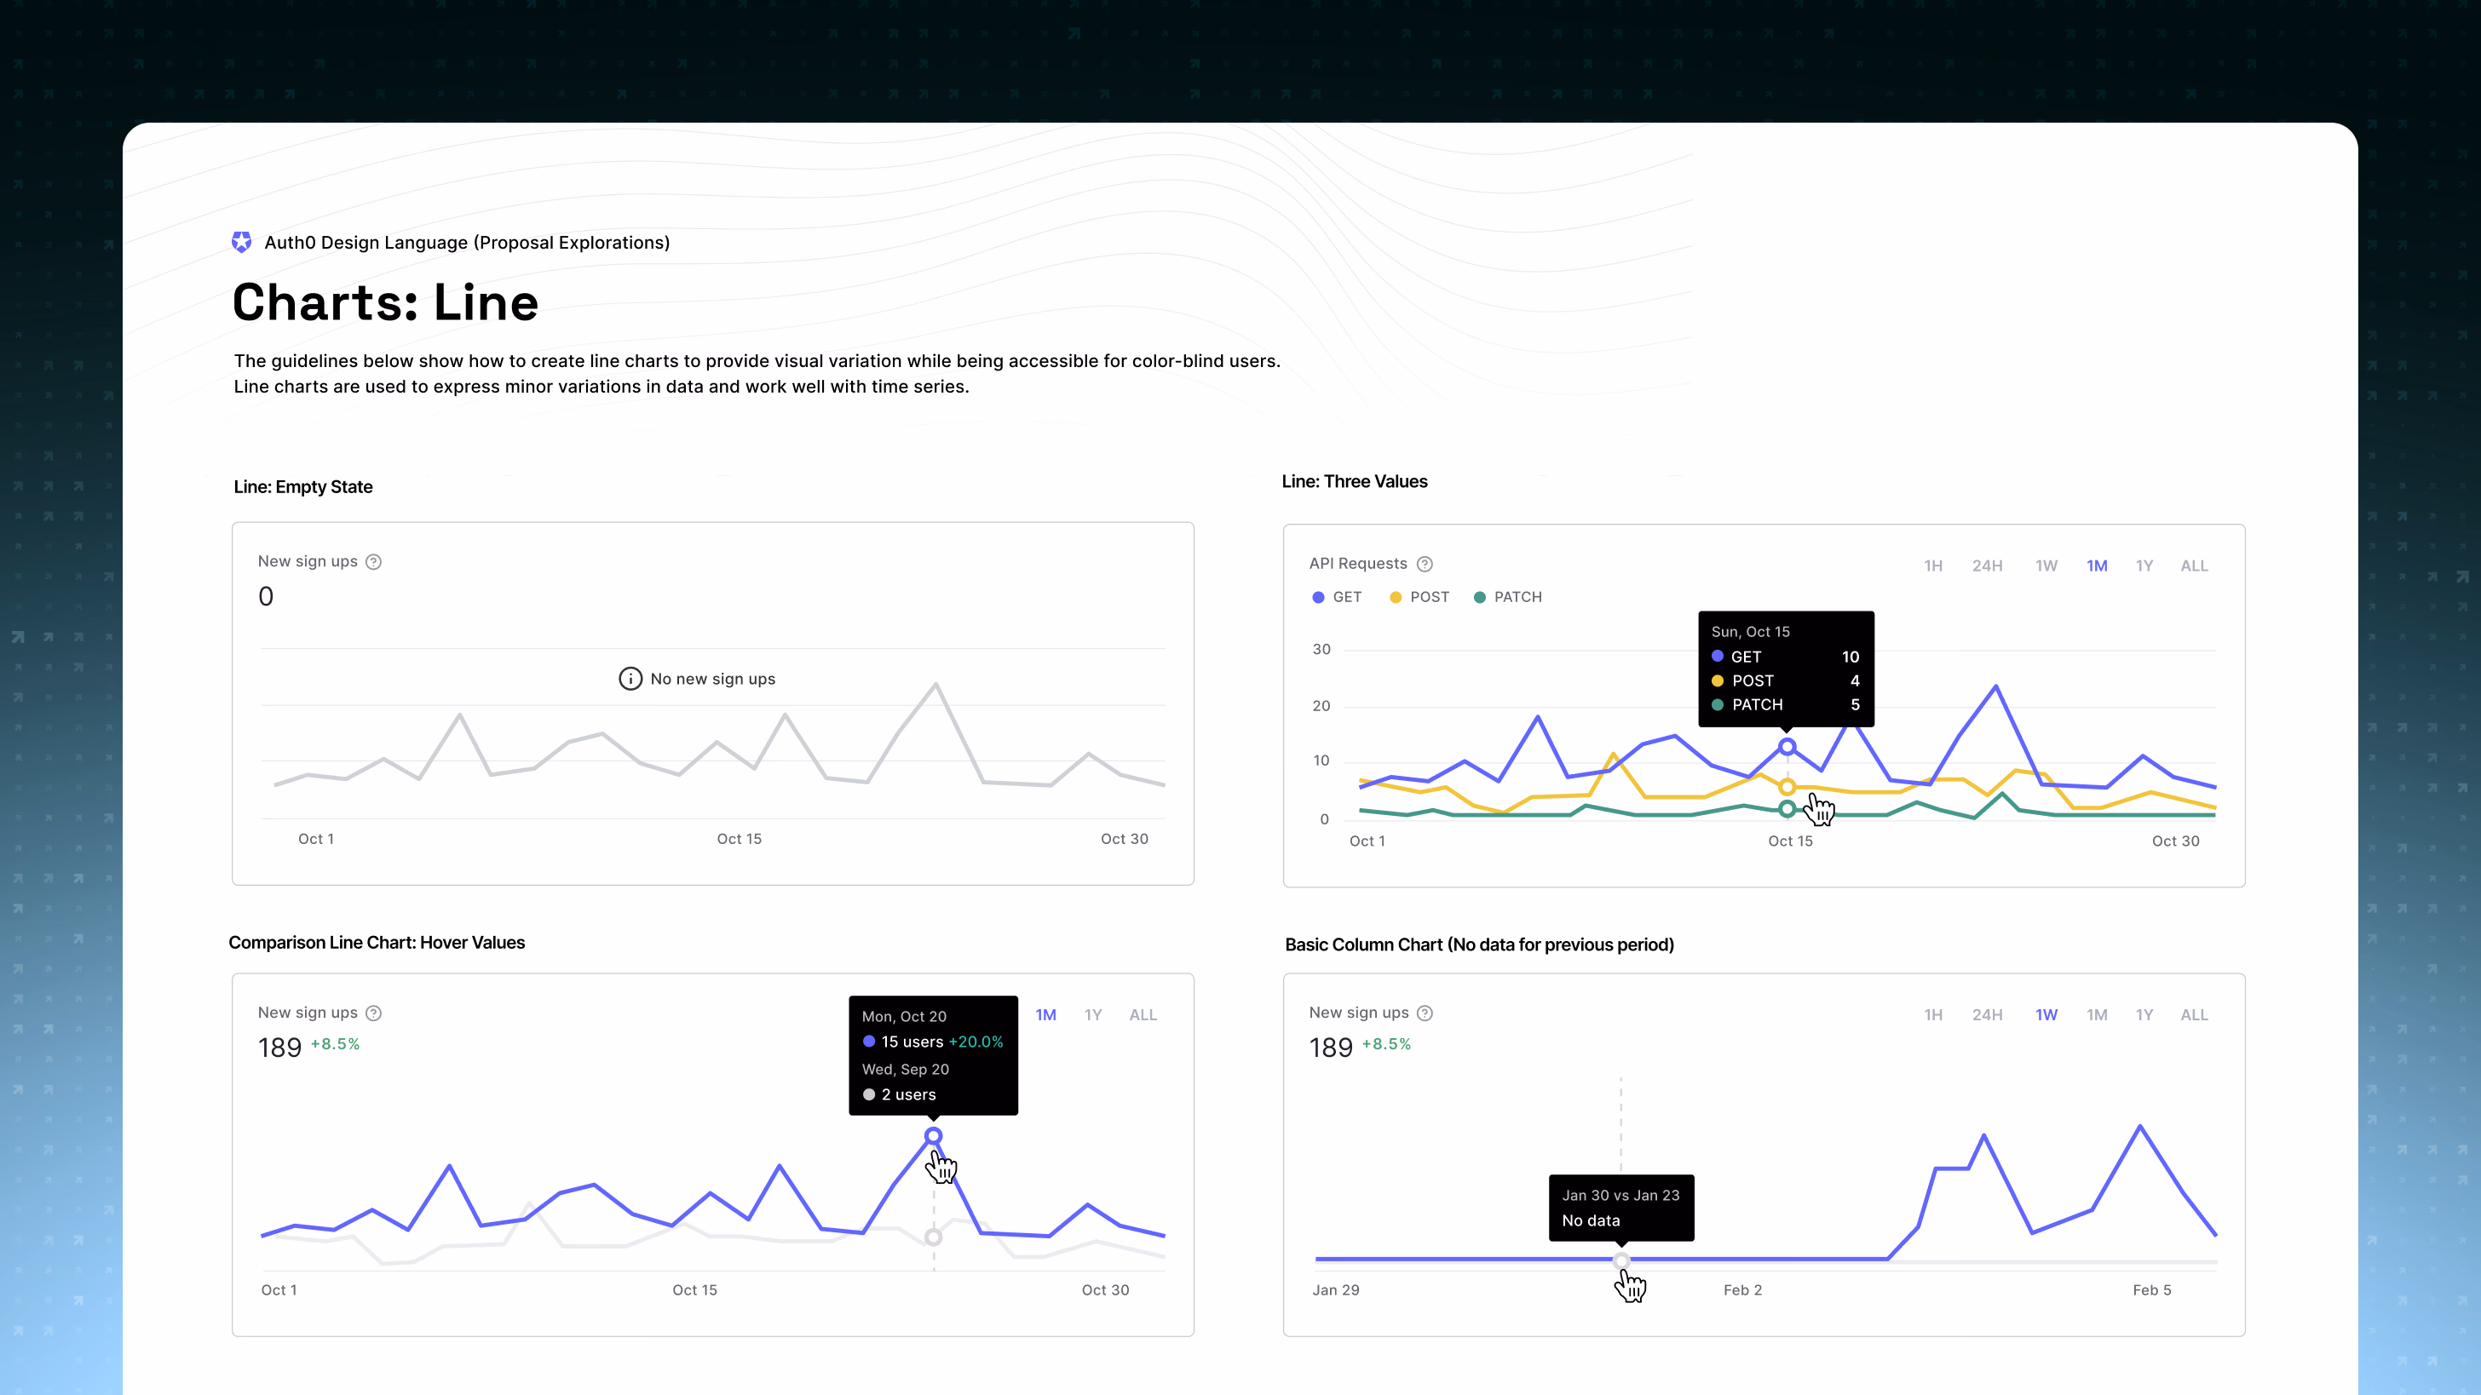2481x1395 pixels.
Task: Select ALL range in Comparison Line Chart
Action: (x=1143, y=1014)
